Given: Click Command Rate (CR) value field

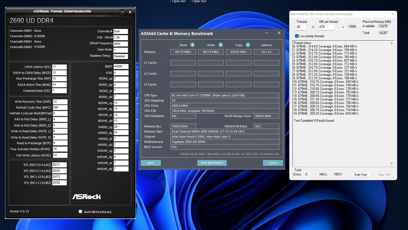Looking at the screenshot, I should click(x=59, y=91).
